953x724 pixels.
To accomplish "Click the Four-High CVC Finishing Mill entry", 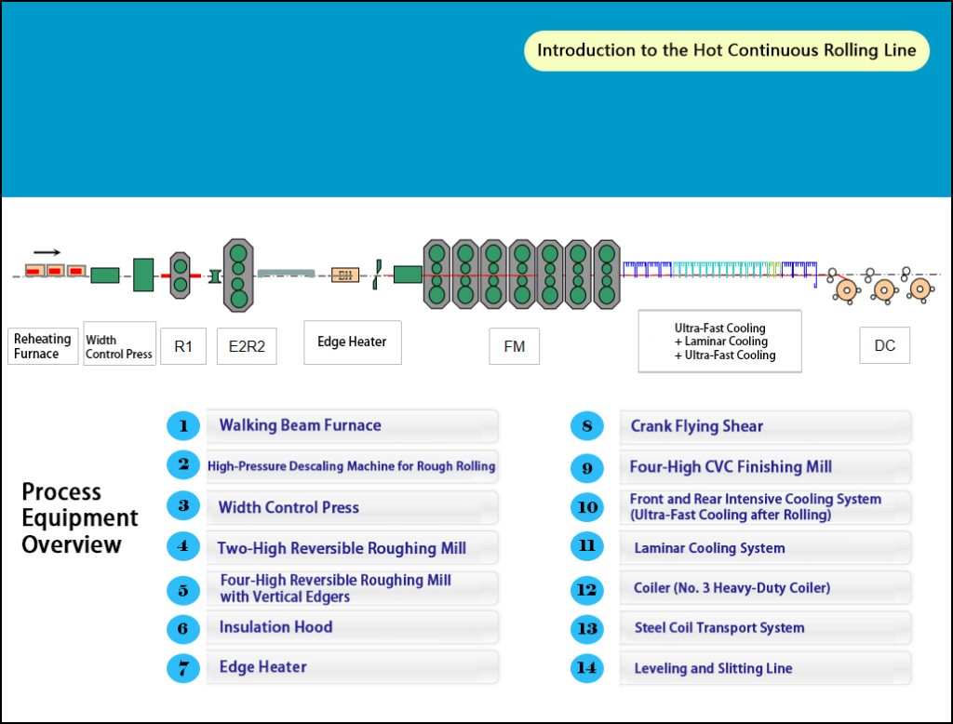I will [x=765, y=467].
